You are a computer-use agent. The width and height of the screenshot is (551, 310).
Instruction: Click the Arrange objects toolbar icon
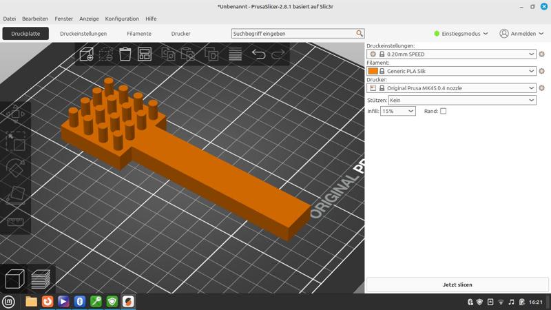coord(145,54)
